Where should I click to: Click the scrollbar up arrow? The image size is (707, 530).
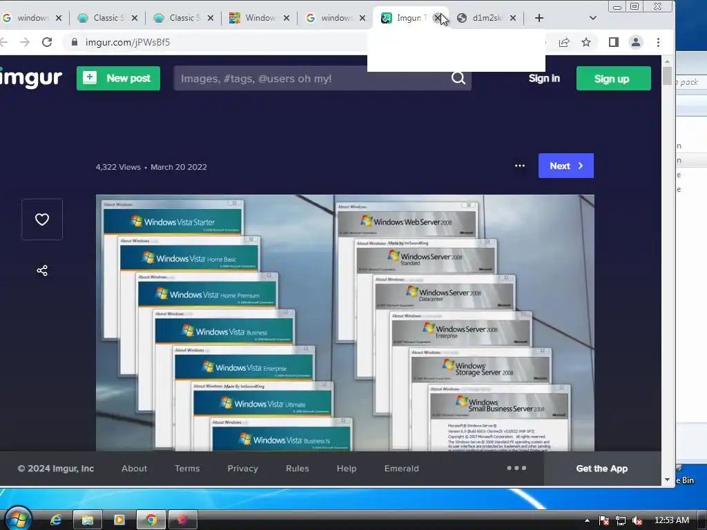click(x=668, y=61)
